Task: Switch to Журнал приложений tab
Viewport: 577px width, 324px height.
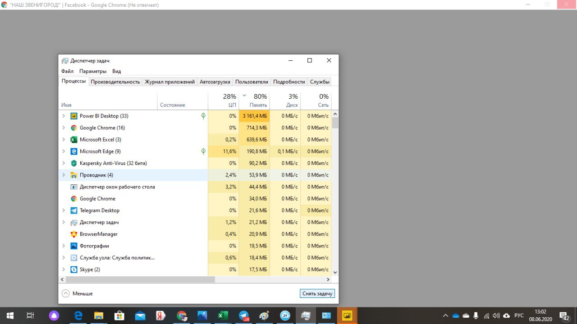Action: [169, 82]
